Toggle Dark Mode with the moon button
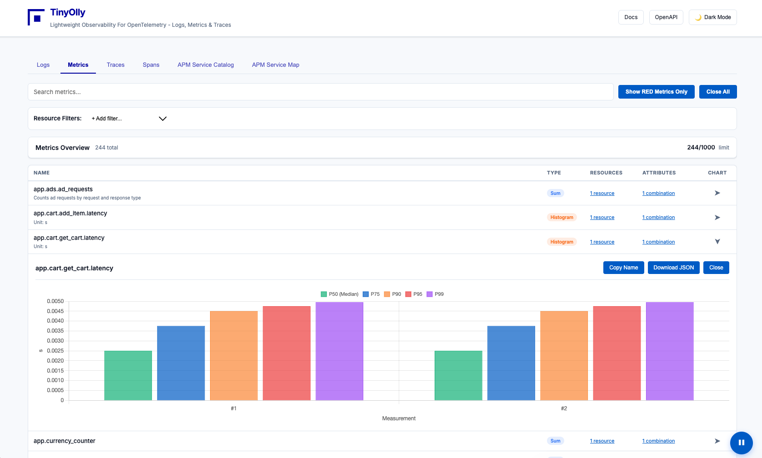Viewport: 762px width, 458px height. pos(712,17)
